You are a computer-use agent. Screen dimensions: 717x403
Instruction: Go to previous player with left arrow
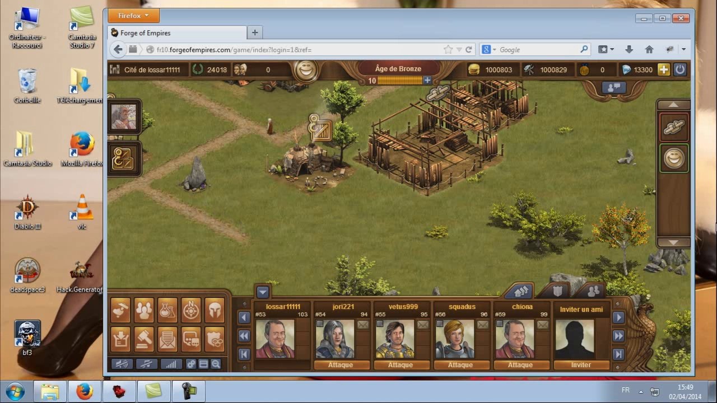click(x=244, y=317)
